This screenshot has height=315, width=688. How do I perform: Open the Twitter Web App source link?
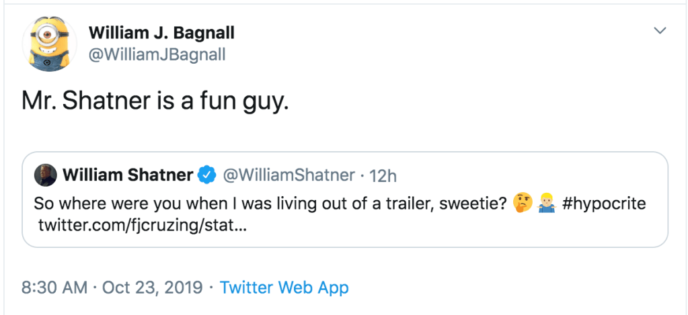[x=284, y=288]
